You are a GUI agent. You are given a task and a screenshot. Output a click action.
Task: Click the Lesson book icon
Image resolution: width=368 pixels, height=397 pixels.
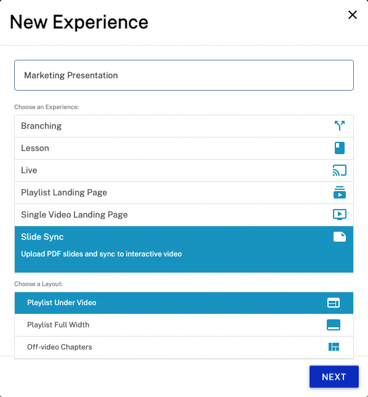[x=340, y=148]
